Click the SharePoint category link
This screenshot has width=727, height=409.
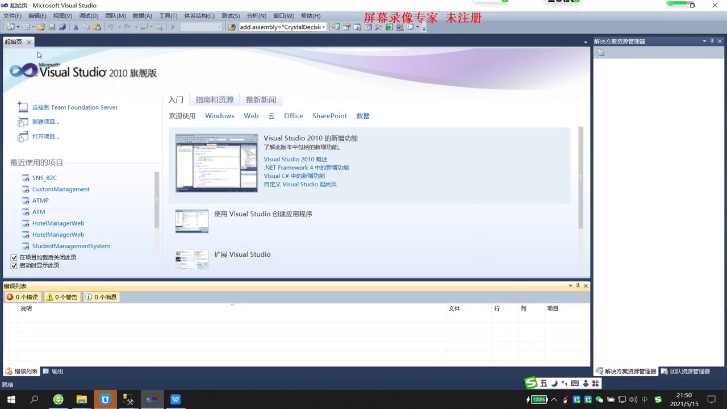(329, 115)
